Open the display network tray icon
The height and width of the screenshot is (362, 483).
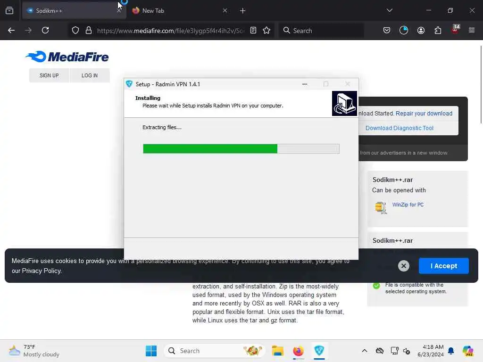click(394, 351)
